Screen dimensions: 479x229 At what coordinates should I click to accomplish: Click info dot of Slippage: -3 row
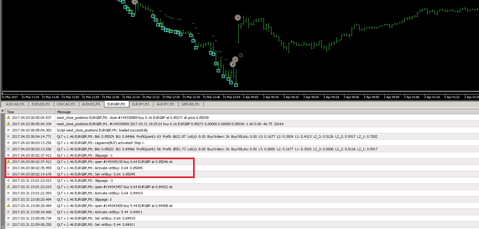[x=8, y=180]
